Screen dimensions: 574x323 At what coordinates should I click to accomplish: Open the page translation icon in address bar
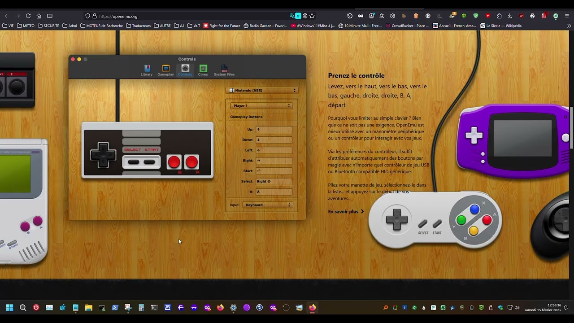(x=292, y=16)
